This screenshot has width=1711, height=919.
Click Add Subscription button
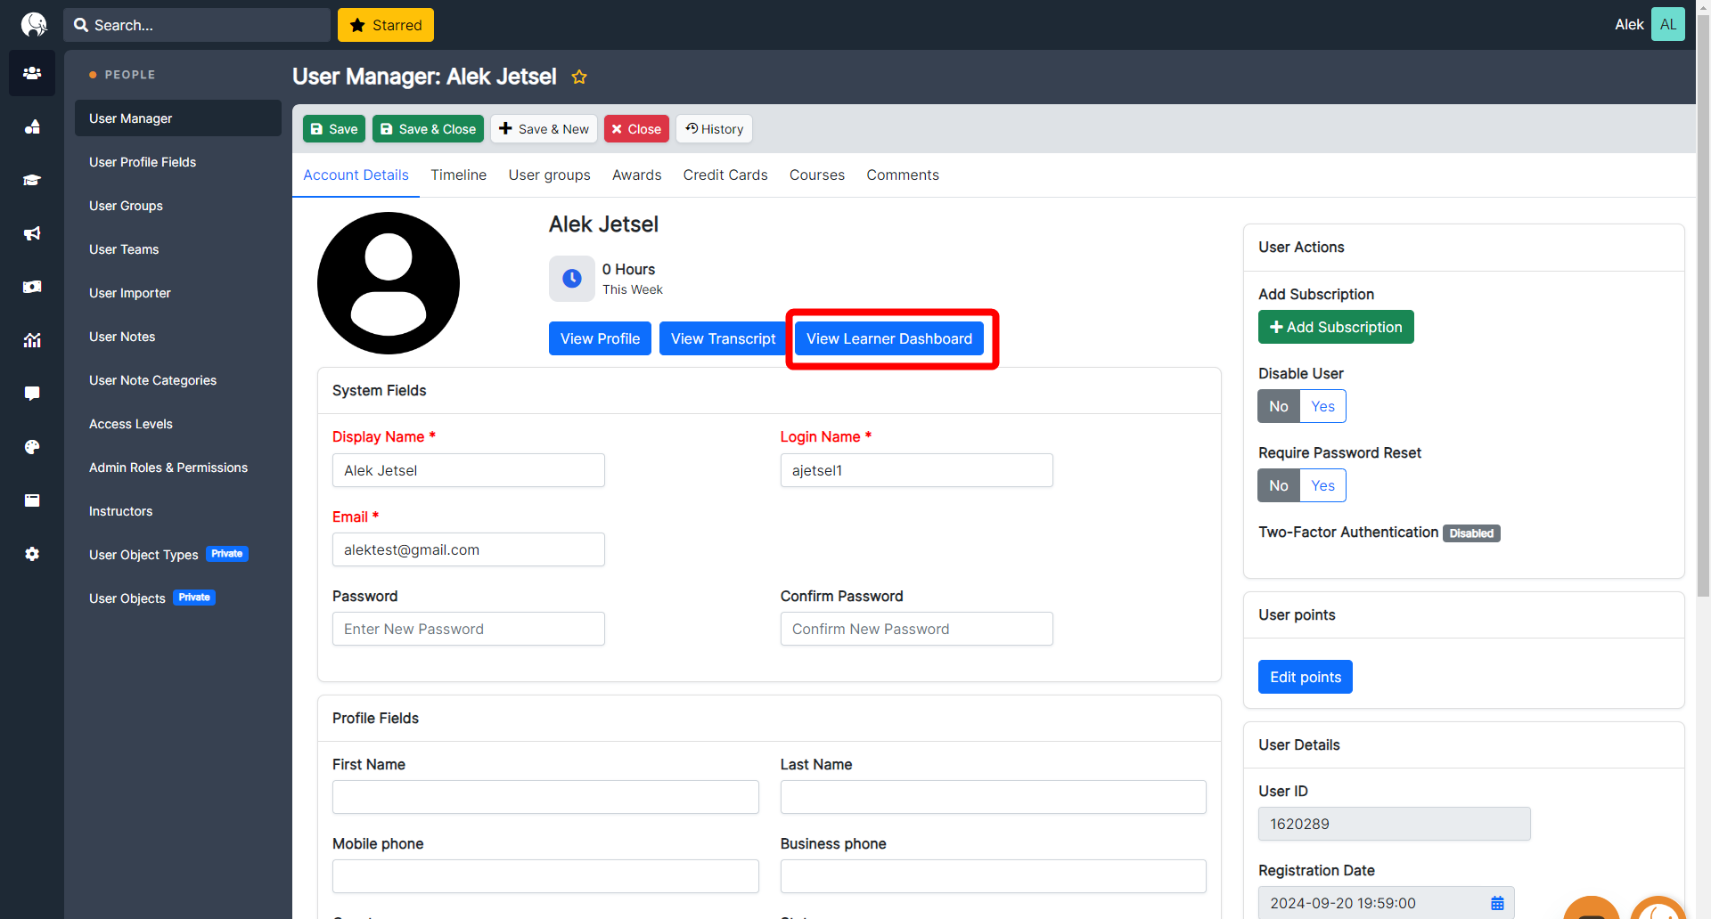coord(1336,327)
